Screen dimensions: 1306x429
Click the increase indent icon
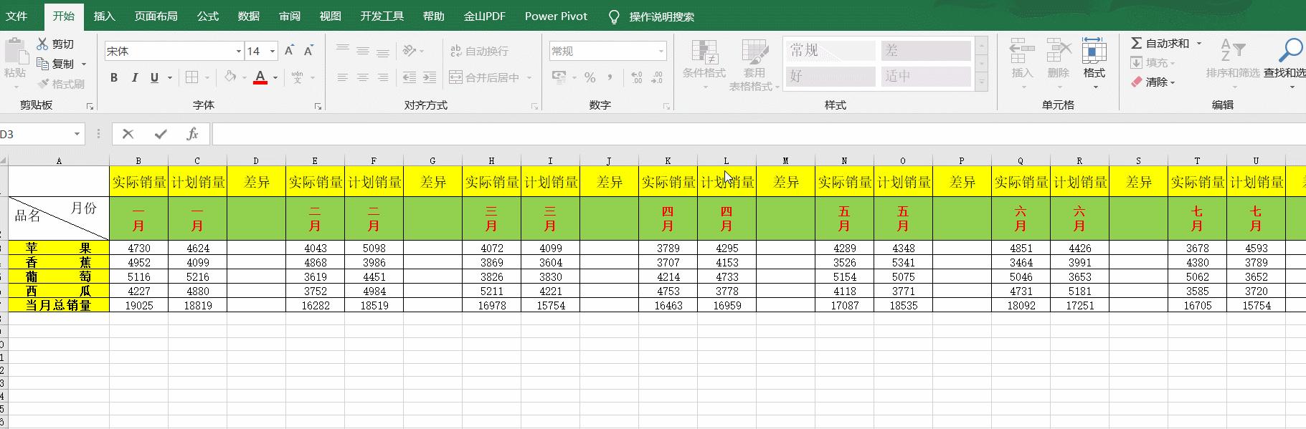pyautogui.click(x=430, y=77)
